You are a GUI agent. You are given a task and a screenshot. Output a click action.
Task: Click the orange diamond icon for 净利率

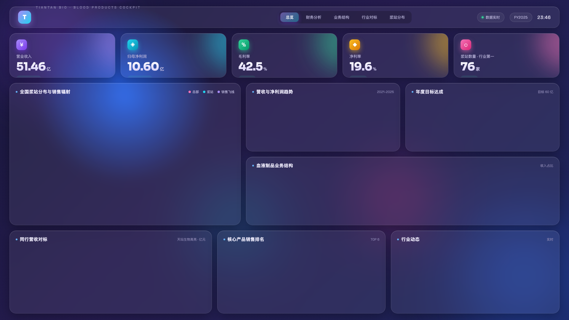(x=355, y=45)
